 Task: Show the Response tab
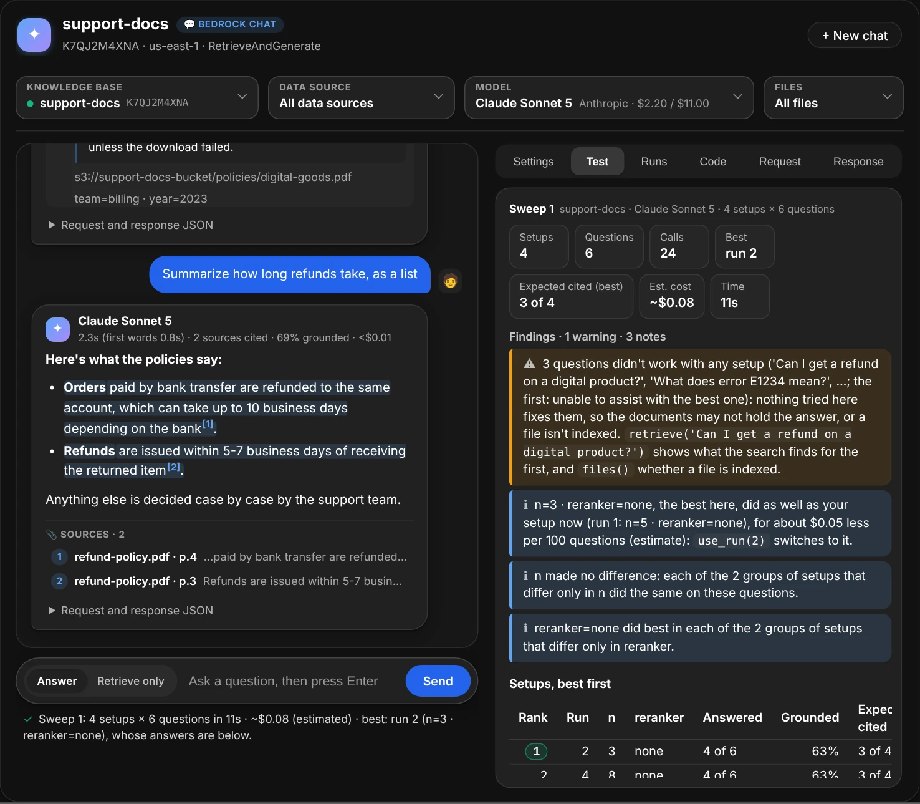(858, 162)
